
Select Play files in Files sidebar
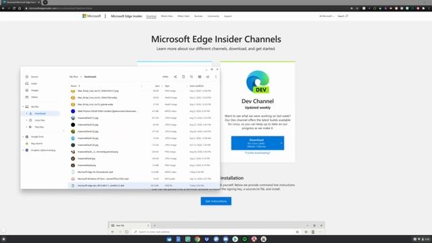pyautogui.click(x=39, y=127)
